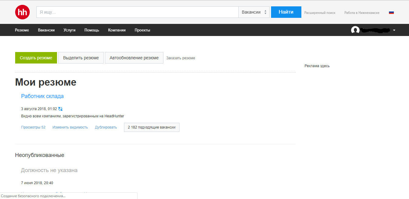Open the Вакансии search type dropdown
The image size is (409, 199).
pos(254,12)
